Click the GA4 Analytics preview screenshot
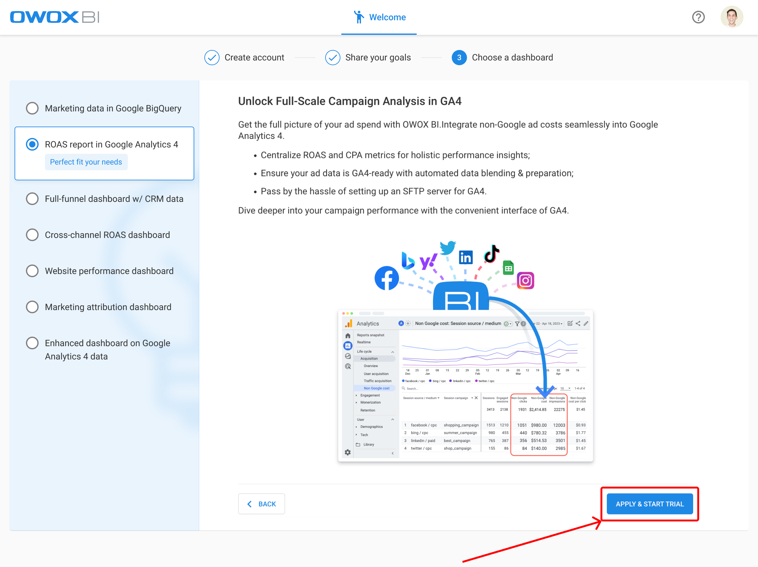Screen dimensions: 758x567 [465, 386]
